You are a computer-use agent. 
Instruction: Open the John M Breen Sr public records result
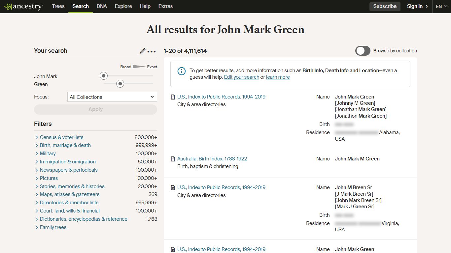pos(221,187)
